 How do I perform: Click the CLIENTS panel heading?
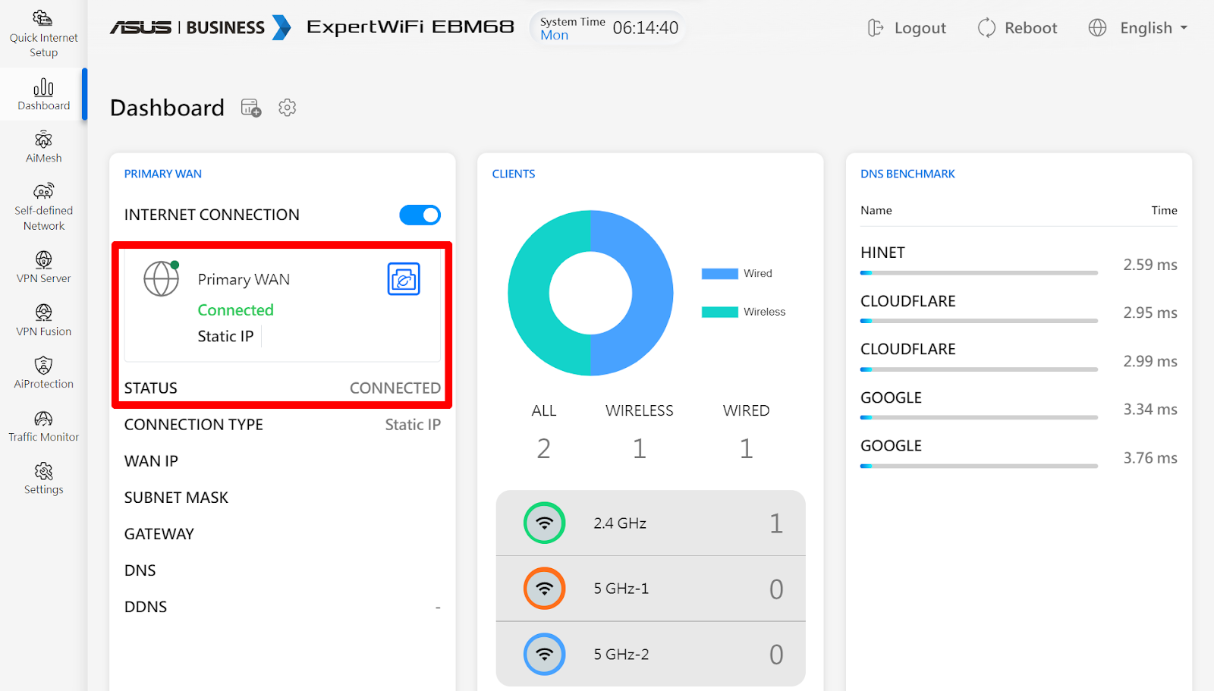pos(514,174)
